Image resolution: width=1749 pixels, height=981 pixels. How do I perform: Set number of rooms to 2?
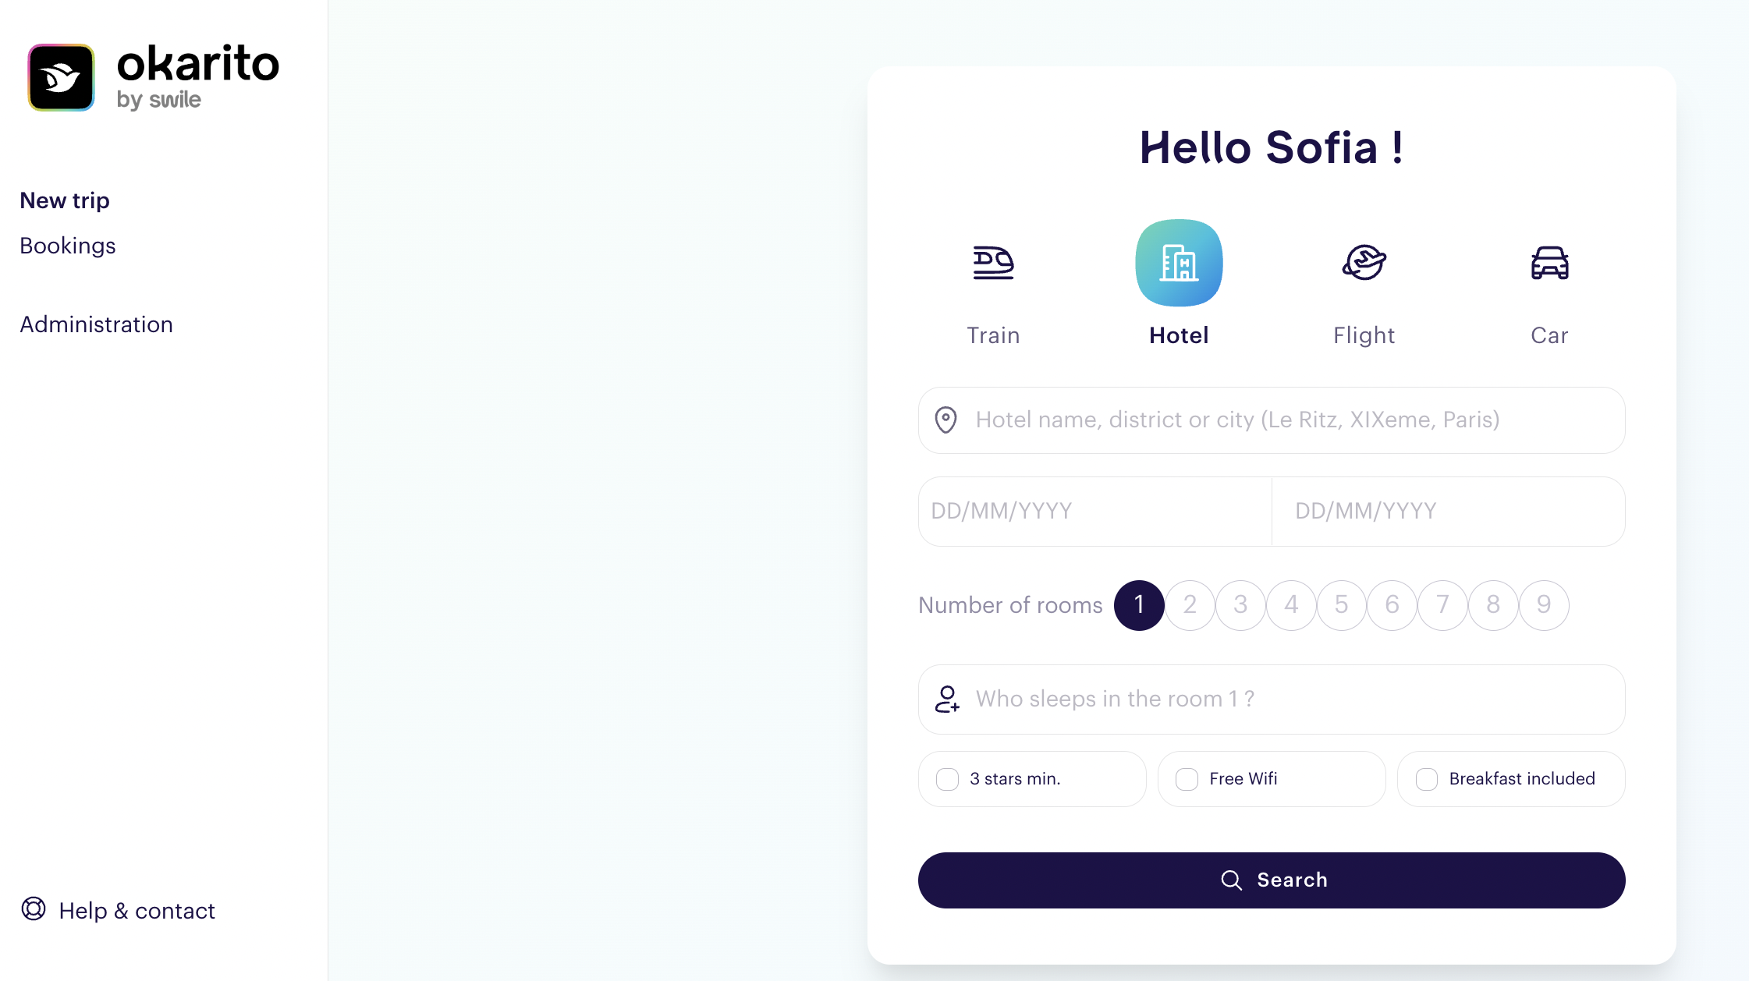[1190, 605]
